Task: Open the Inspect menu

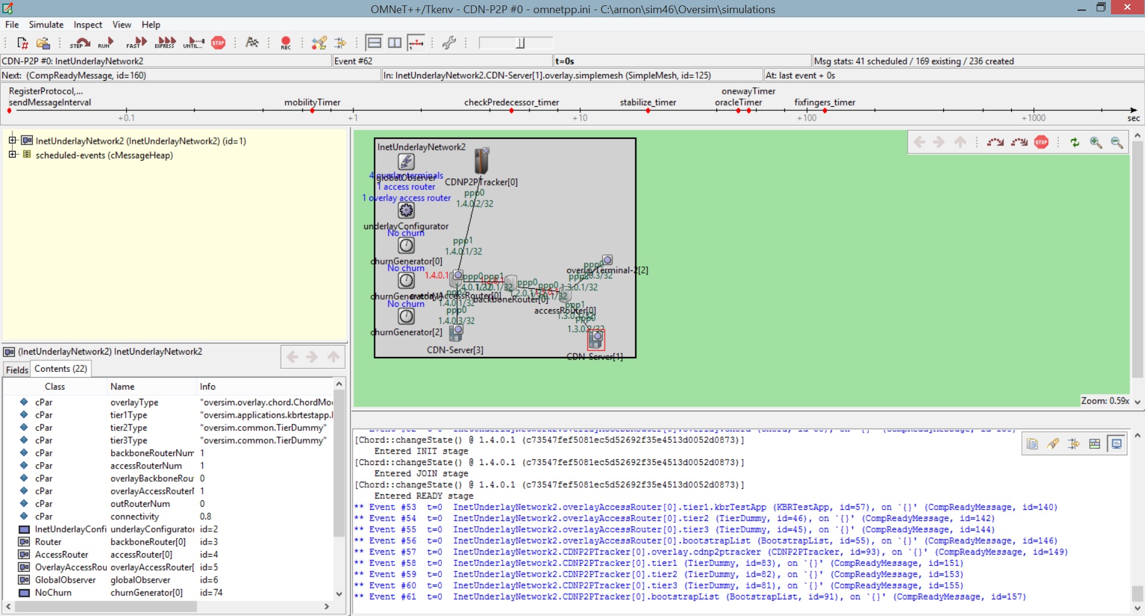Action: point(88,24)
